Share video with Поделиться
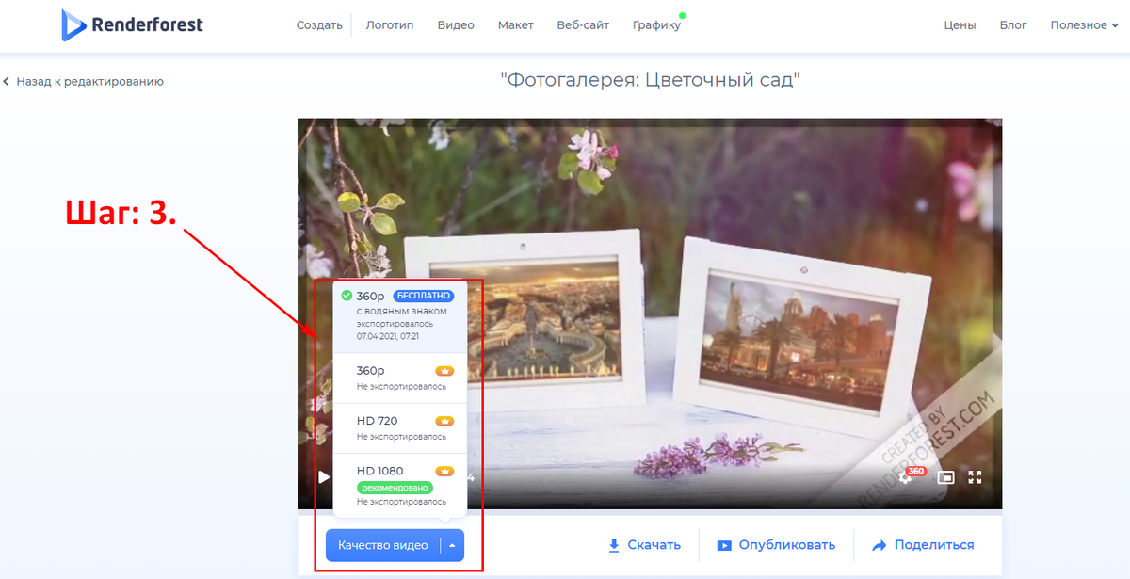The height and width of the screenshot is (579, 1130). point(923,545)
